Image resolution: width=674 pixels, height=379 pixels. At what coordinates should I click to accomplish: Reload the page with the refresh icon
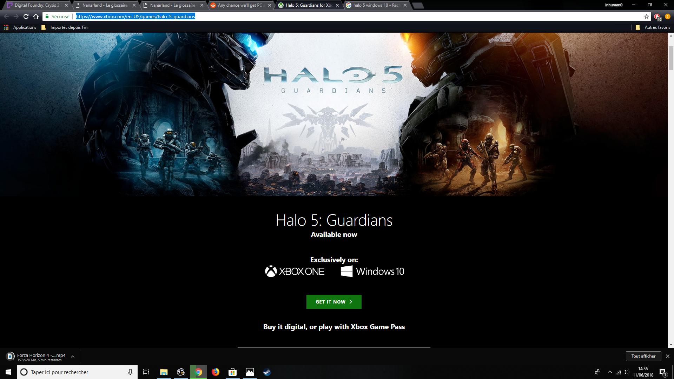[26, 16]
